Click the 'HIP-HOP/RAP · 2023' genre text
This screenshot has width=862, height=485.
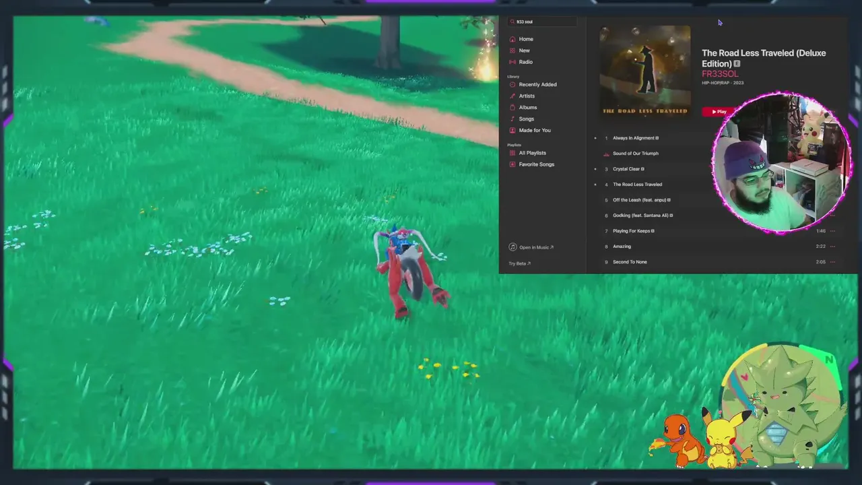coord(723,83)
